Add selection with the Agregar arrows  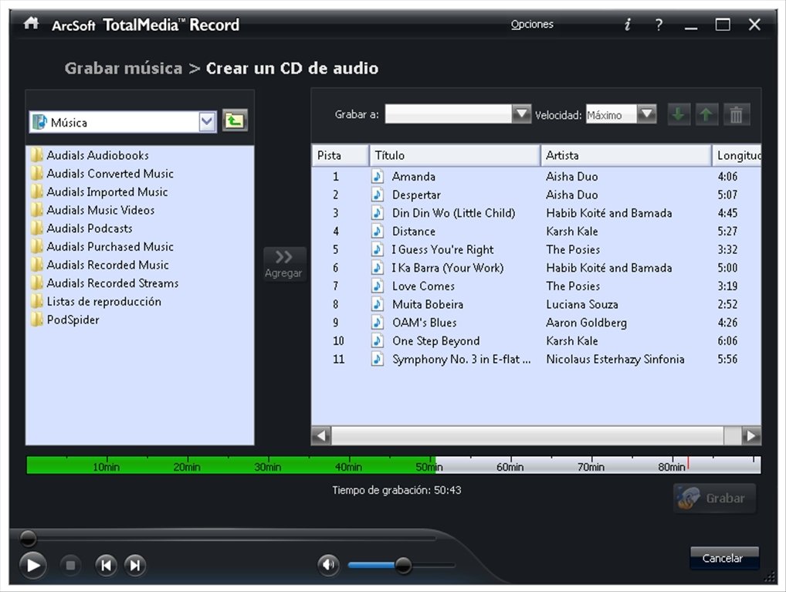pos(284,264)
